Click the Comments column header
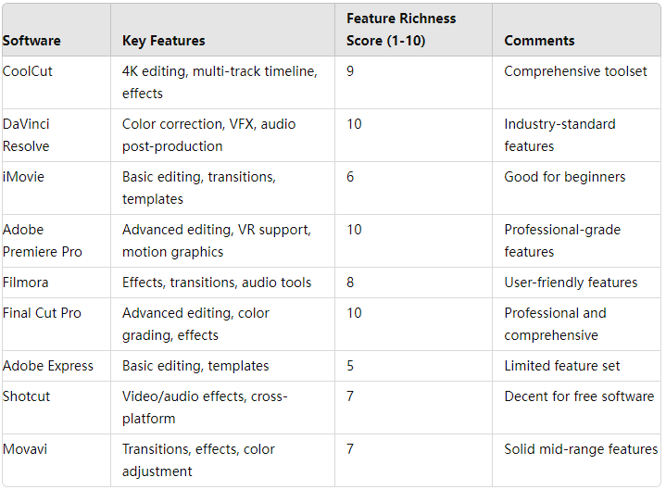This screenshot has width=666, height=490. pyautogui.click(x=539, y=41)
